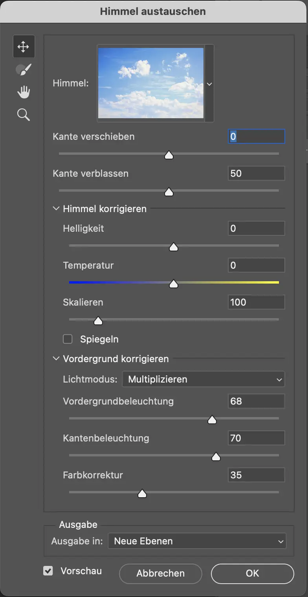Viewport: 308px width, 597px height.
Task: Uncheck the Vorschau checkbox
Action: tap(48, 571)
